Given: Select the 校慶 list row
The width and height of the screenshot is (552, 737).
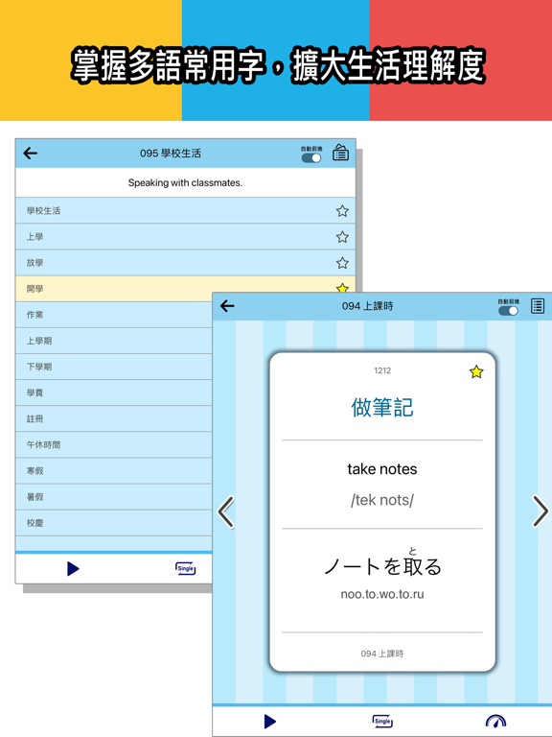Looking at the screenshot, I should (114, 523).
